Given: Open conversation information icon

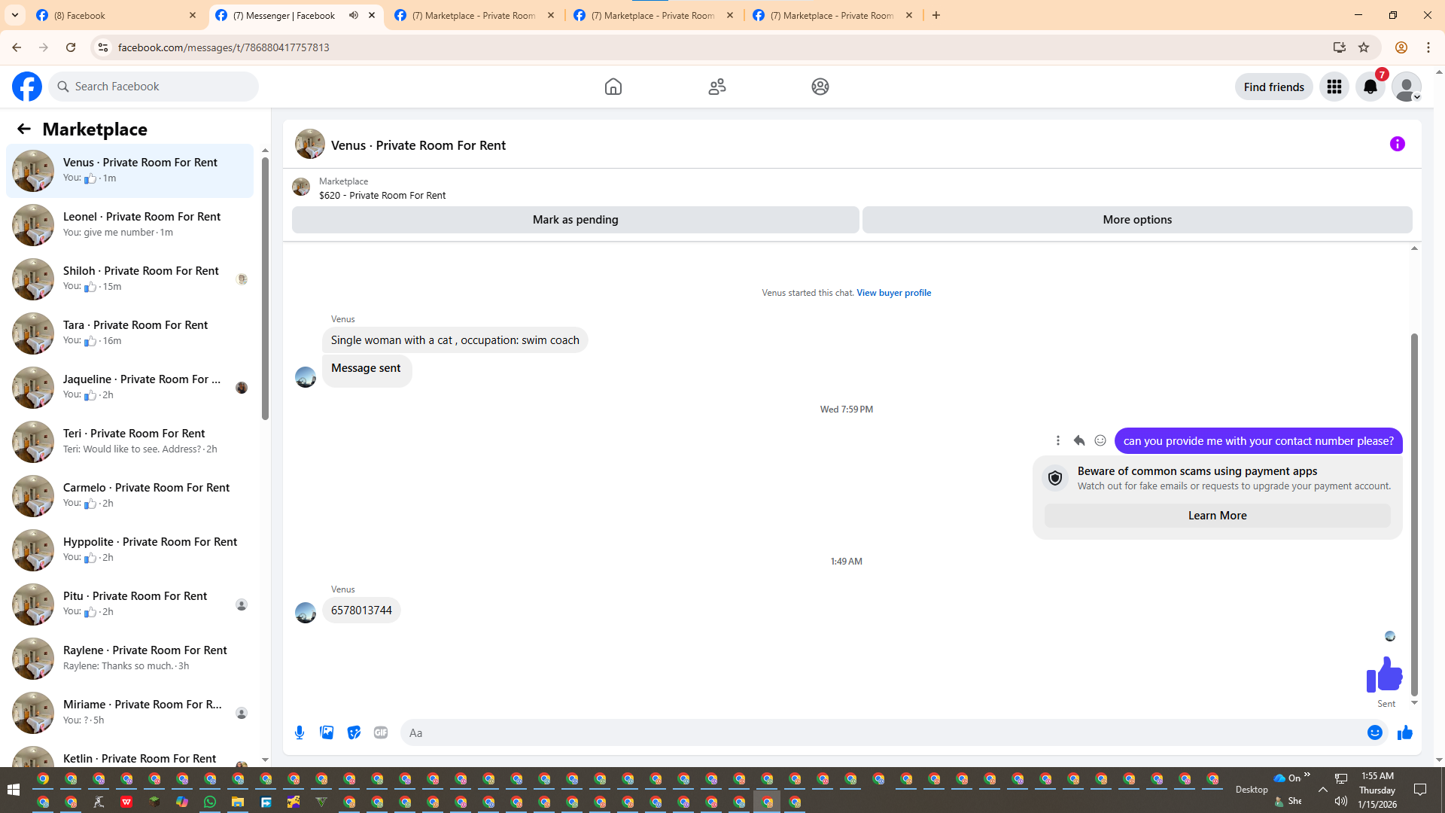Looking at the screenshot, I should 1397,144.
